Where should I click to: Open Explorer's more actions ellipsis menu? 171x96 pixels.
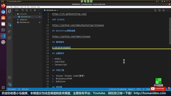tap(39, 10)
